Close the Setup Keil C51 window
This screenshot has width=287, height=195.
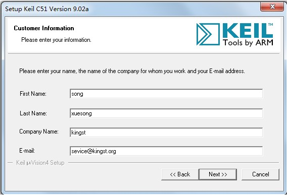(272, 7)
